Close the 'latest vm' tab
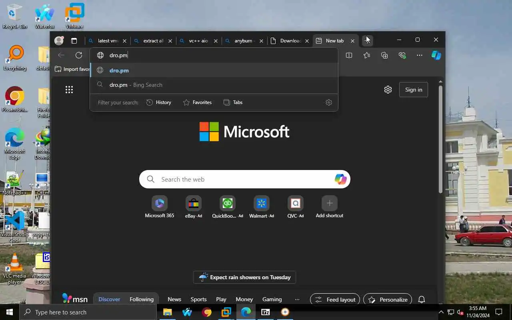 click(x=125, y=41)
